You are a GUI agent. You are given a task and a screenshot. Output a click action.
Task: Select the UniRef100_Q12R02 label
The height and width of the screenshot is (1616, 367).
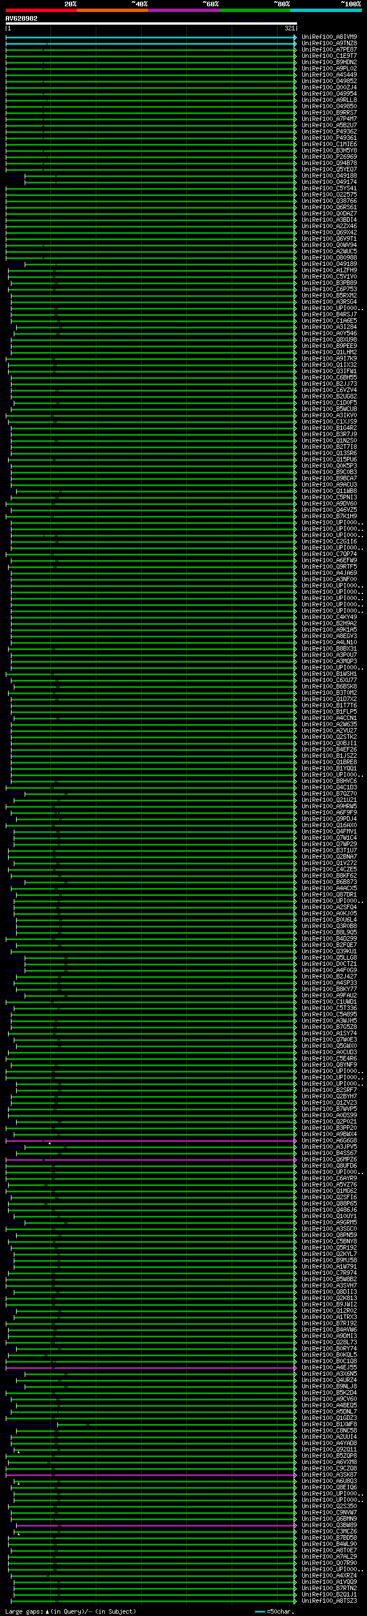point(329,1310)
